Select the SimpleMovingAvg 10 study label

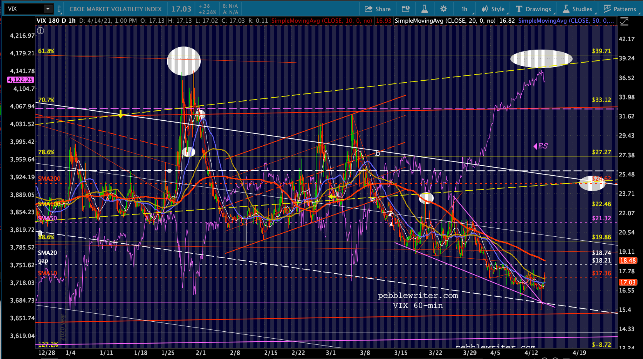pos(321,21)
